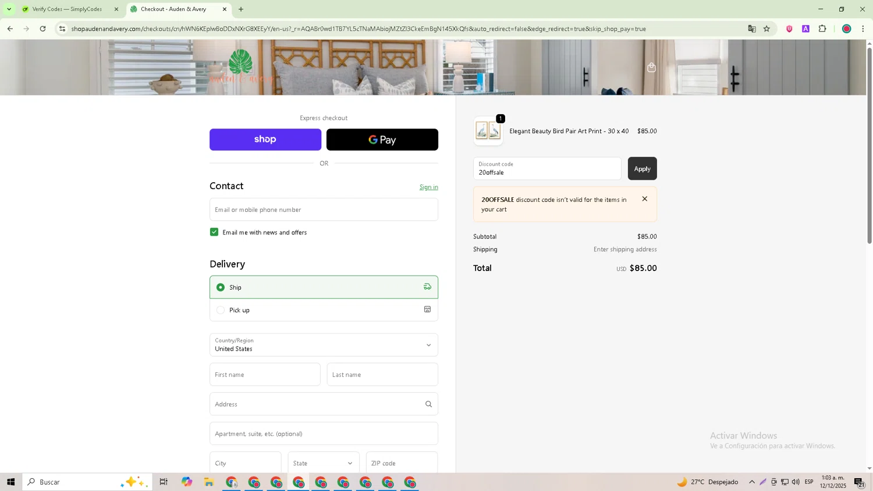Focus the Last name field
This screenshot has height=491, width=873.
point(382,375)
